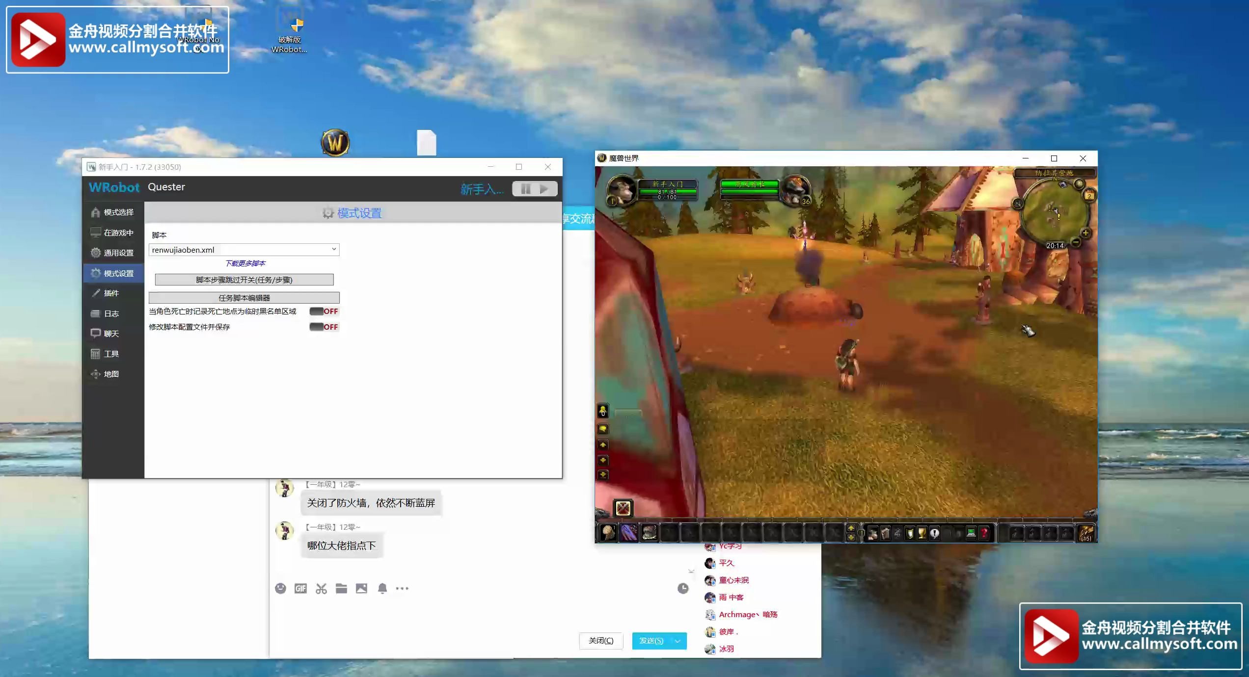1249x677 pixels.
Task: Pause the WRobot bot
Action: pos(525,189)
